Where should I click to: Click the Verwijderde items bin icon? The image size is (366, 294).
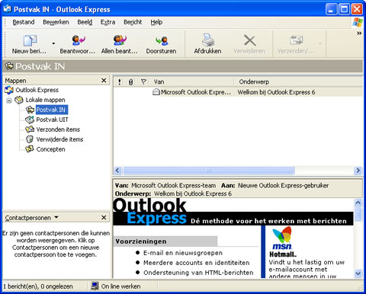(30, 139)
